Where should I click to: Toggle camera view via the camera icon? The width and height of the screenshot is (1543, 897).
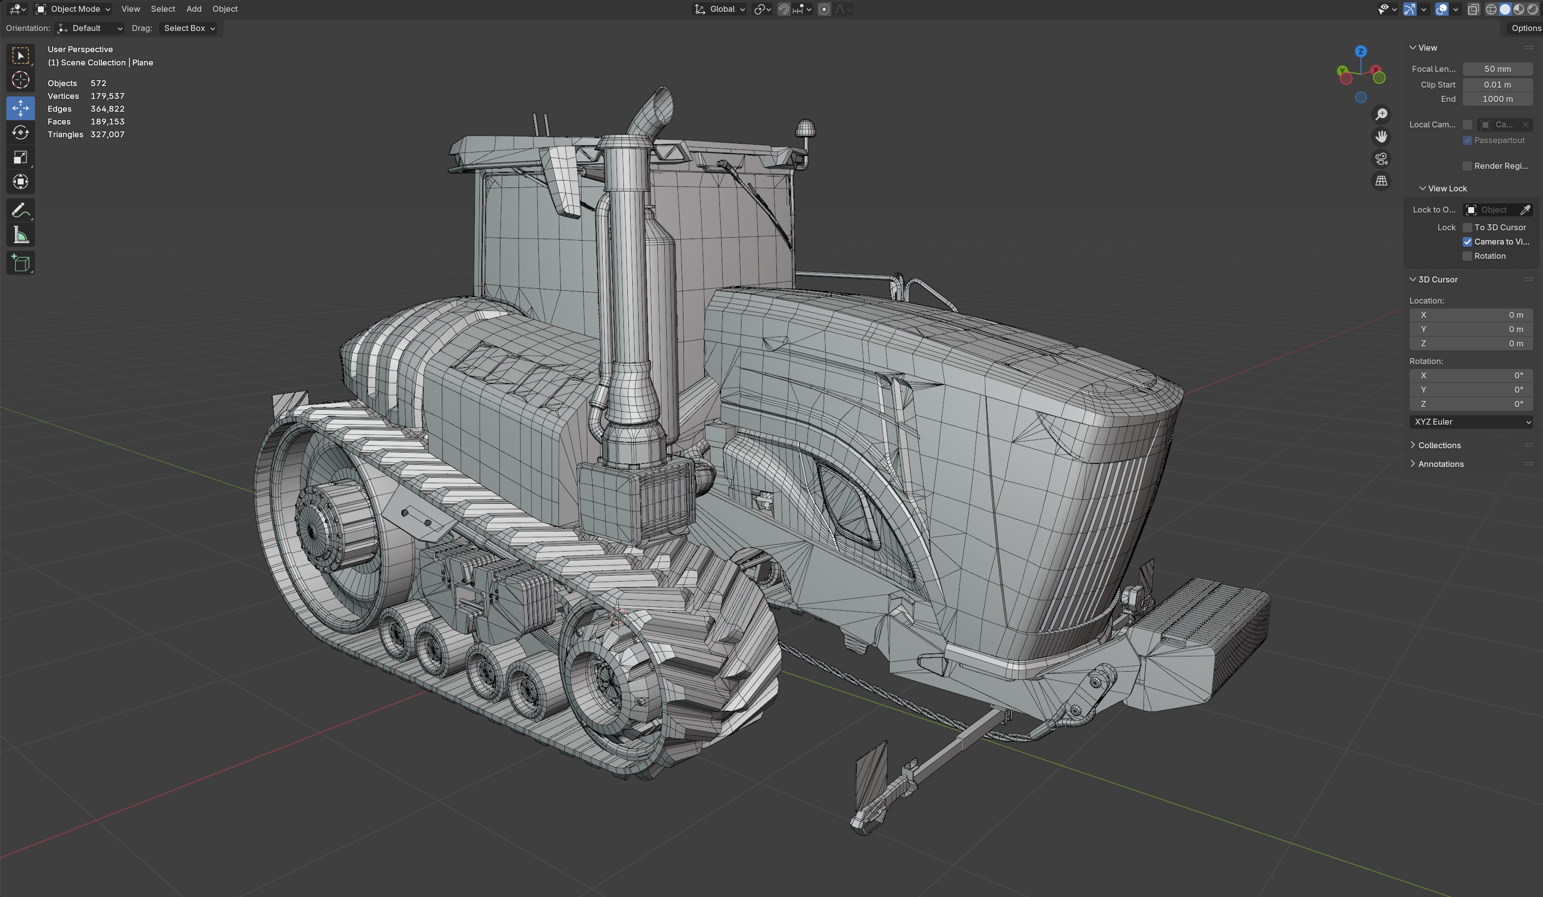[x=1381, y=159]
